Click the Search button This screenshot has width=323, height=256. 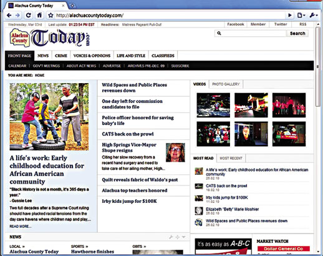tap(297, 33)
